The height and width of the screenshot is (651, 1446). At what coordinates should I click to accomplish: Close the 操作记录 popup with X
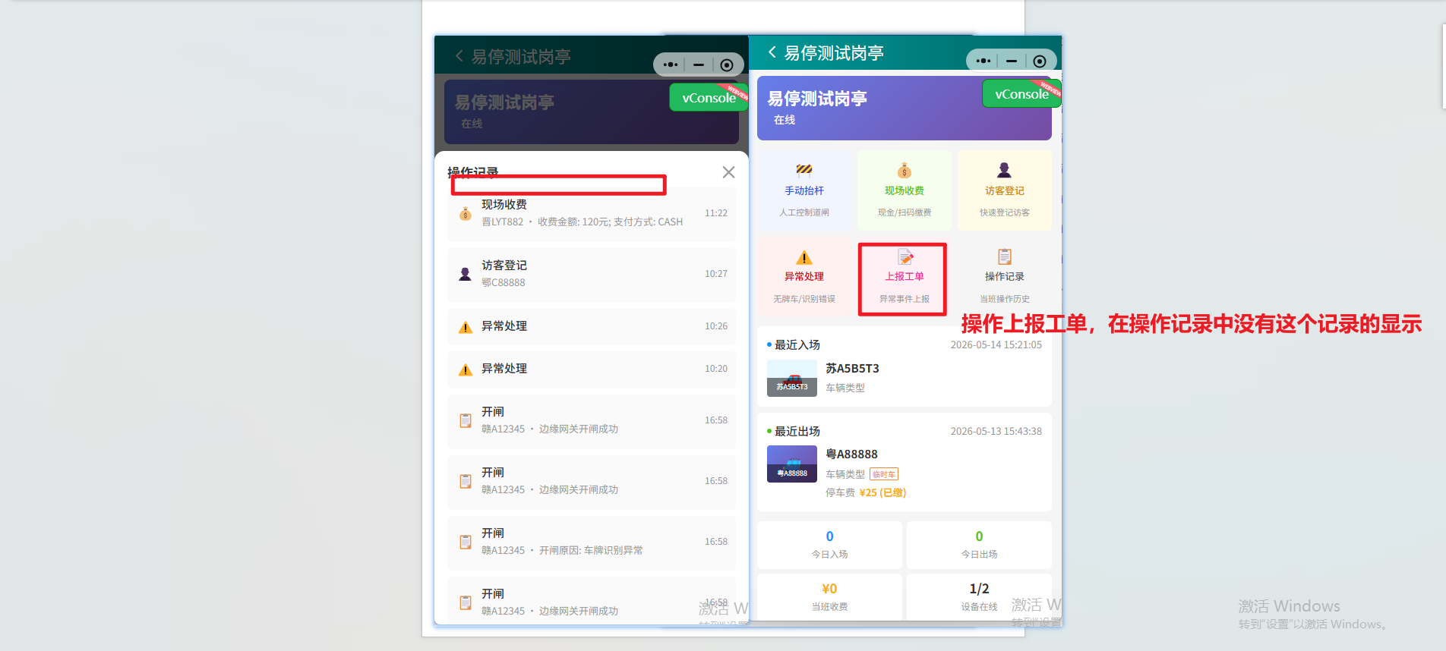[x=728, y=172]
